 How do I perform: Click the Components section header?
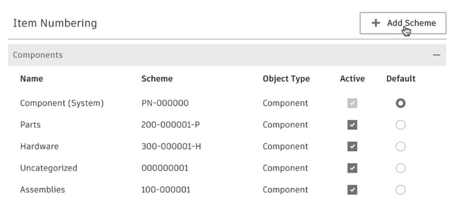point(38,55)
